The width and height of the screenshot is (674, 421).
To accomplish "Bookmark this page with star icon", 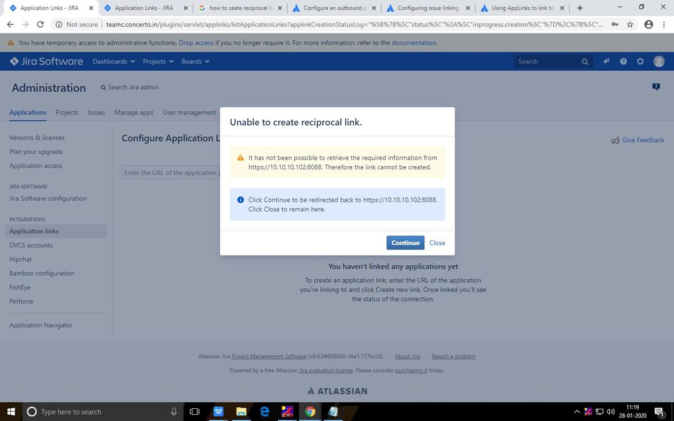I will click(629, 24).
